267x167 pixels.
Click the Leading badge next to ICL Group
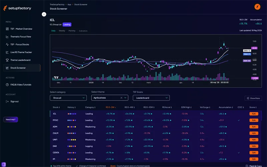point(67,24)
